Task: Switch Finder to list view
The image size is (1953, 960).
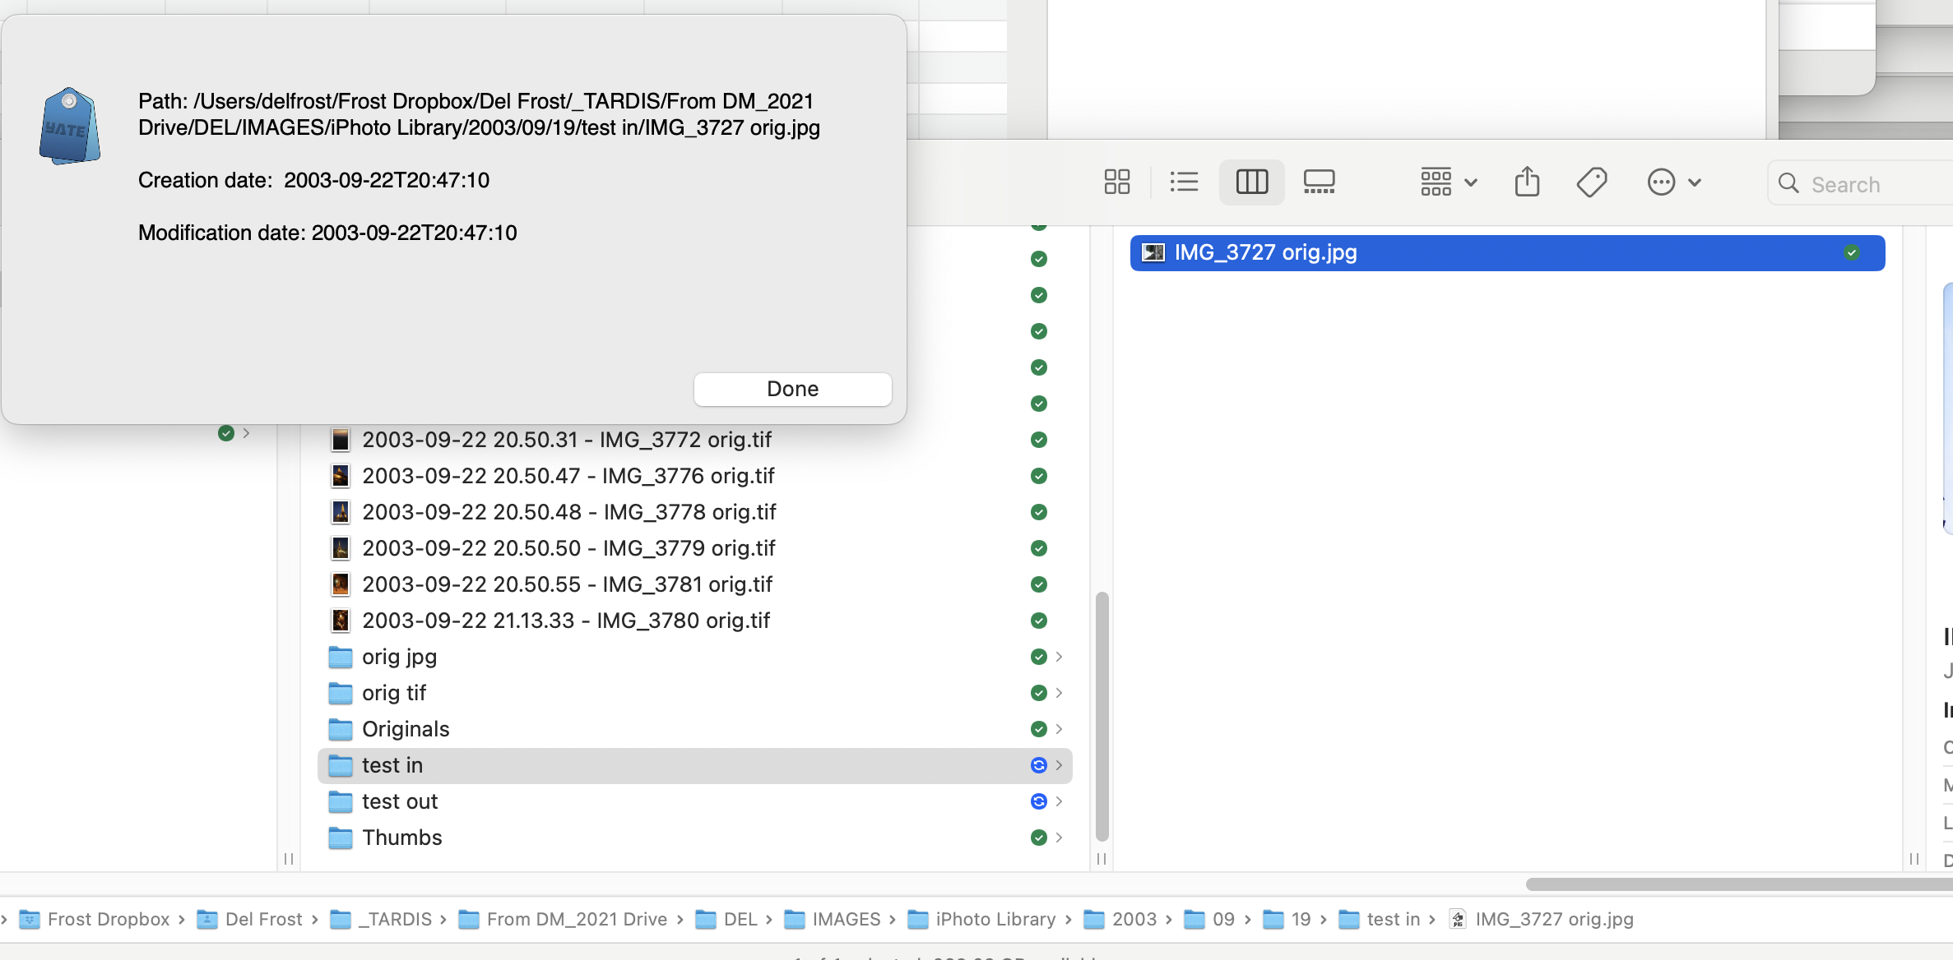Action: (x=1184, y=182)
